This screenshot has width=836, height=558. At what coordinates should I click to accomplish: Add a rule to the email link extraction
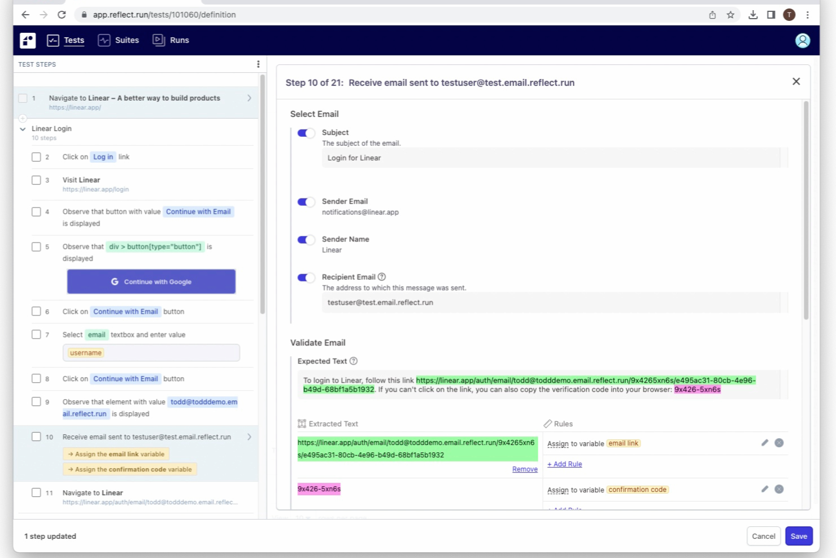click(x=564, y=464)
